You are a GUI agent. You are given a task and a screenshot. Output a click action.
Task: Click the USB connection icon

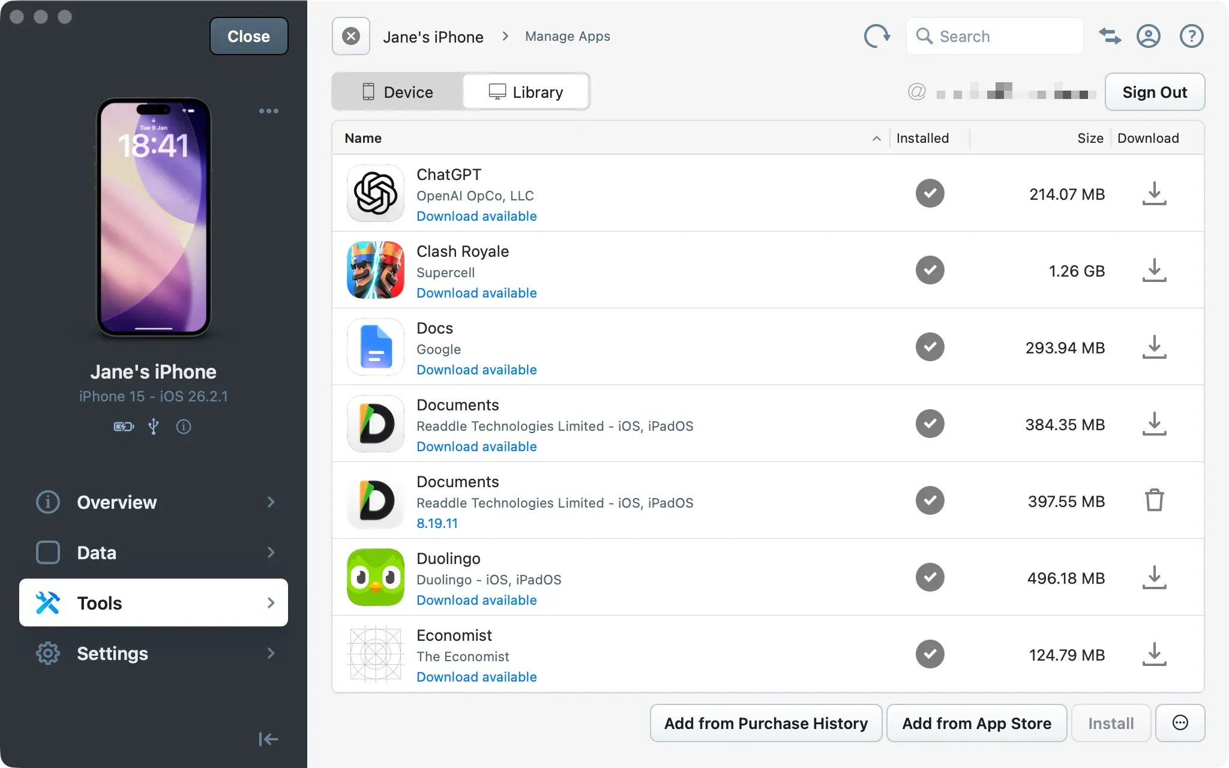pos(154,427)
